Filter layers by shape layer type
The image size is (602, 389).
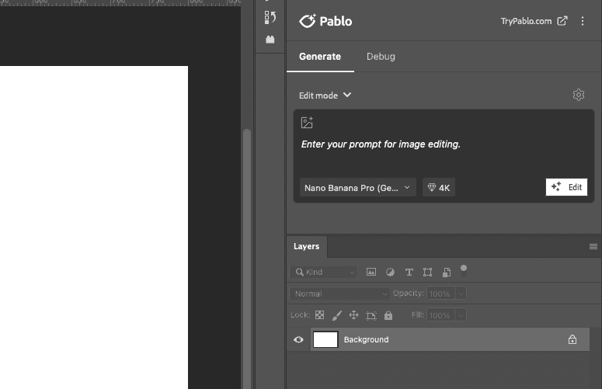click(x=427, y=273)
